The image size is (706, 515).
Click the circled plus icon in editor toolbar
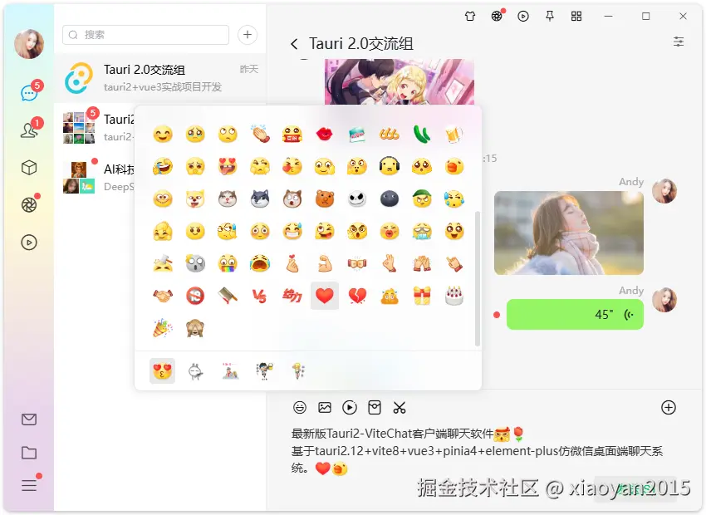click(x=669, y=408)
